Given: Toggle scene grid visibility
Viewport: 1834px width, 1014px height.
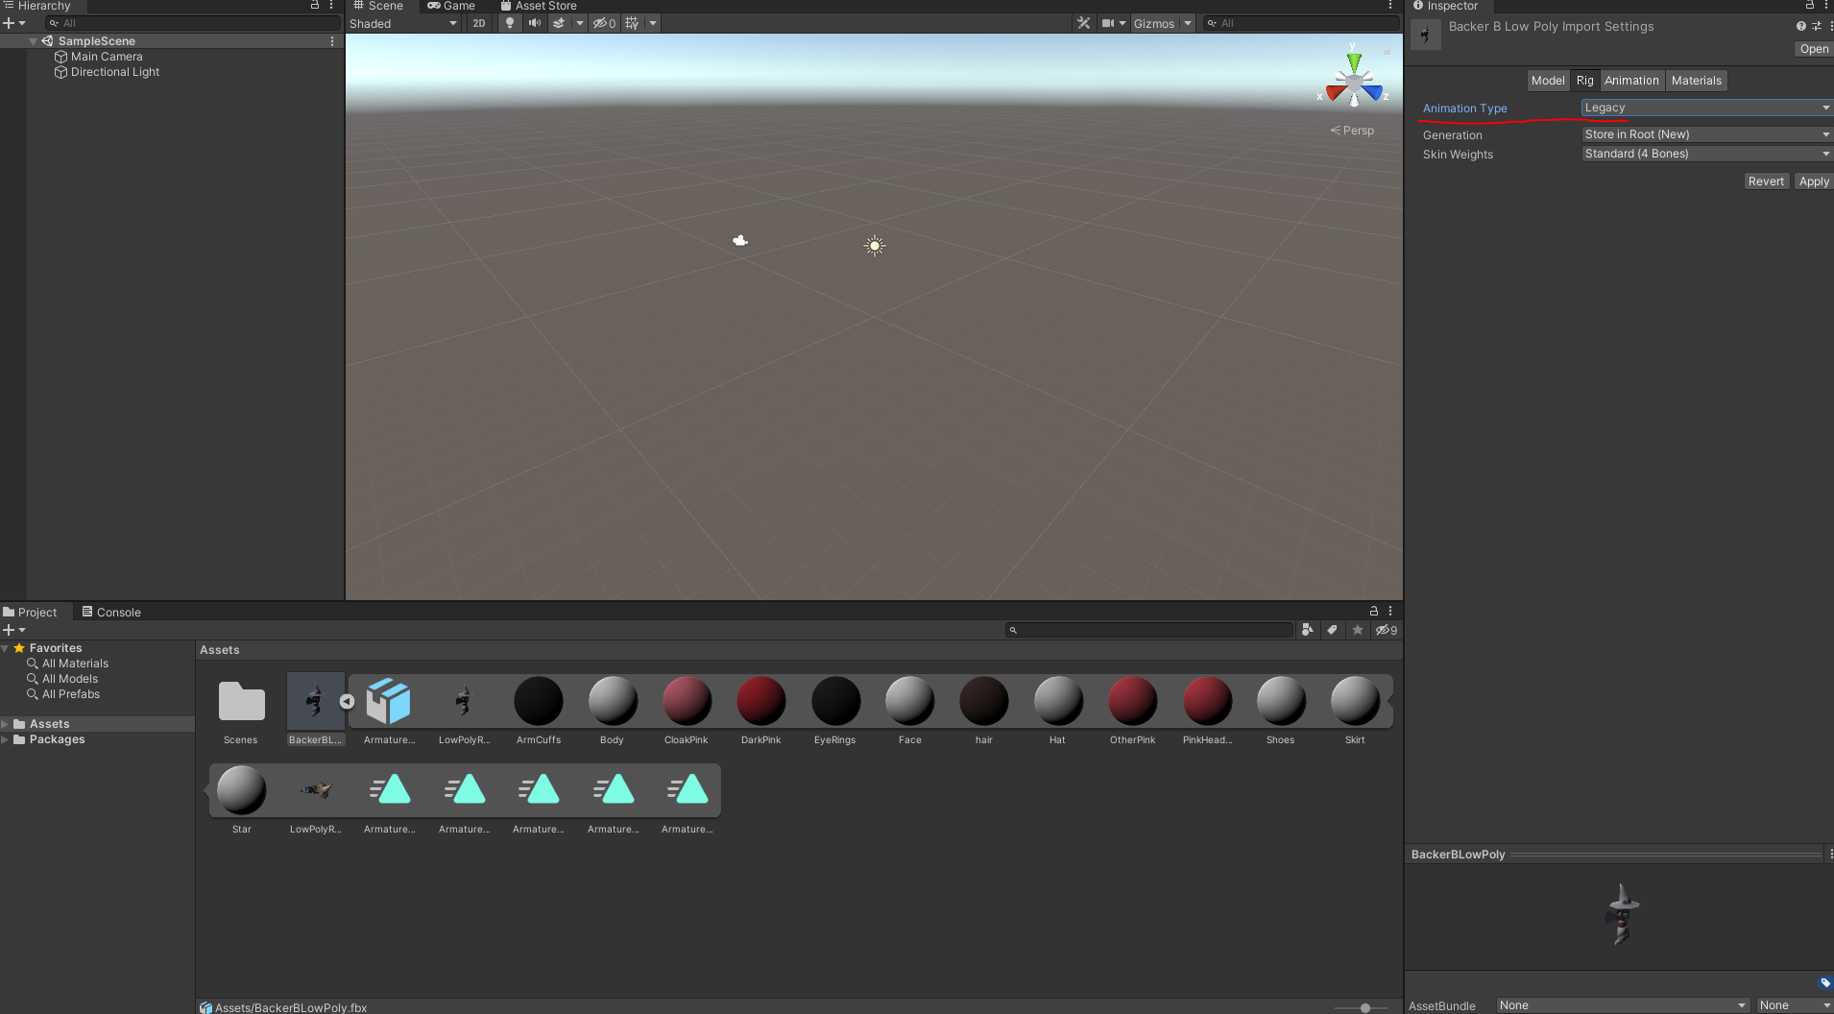Looking at the screenshot, I should pyautogui.click(x=632, y=23).
